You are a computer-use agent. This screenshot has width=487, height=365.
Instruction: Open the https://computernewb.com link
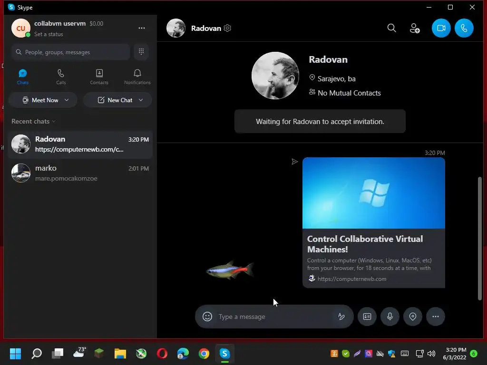(352, 279)
